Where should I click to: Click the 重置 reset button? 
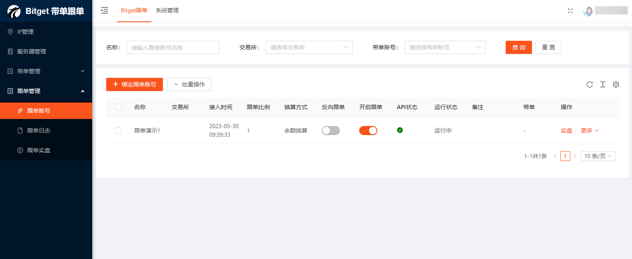click(x=548, y=47)
